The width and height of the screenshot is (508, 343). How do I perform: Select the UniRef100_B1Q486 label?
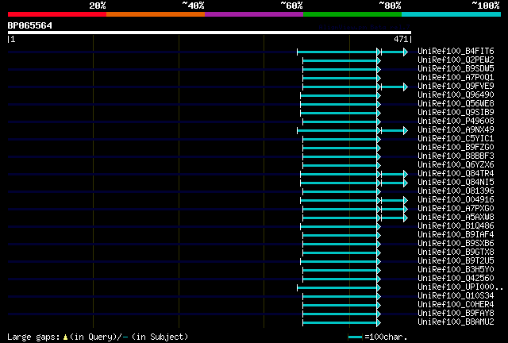pyautogui.click(x=456, y=226)
